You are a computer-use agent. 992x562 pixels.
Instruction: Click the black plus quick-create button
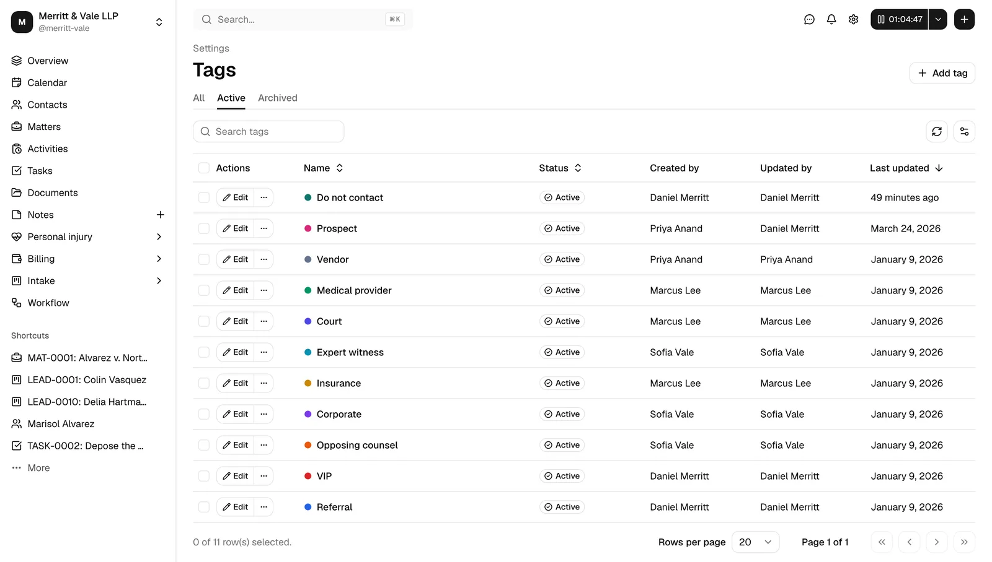click(964, 19)
